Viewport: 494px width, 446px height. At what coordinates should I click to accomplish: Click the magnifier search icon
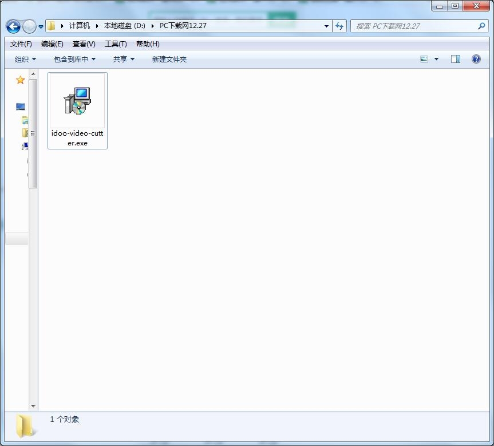click(x=481, y=26)
